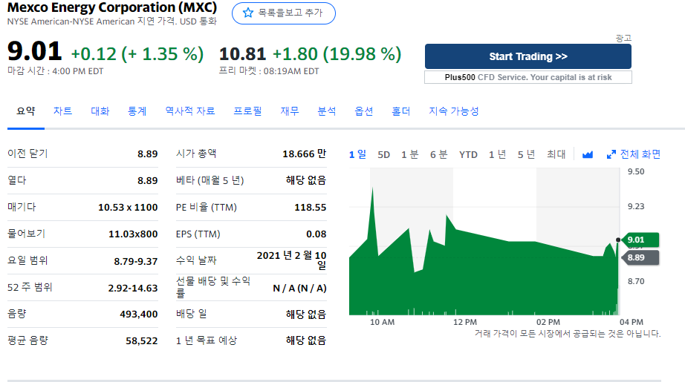The height and width of the screenshot is (382, 685).
Task: Switch to the 차트 chart tab
Action: tap(62, 111)
